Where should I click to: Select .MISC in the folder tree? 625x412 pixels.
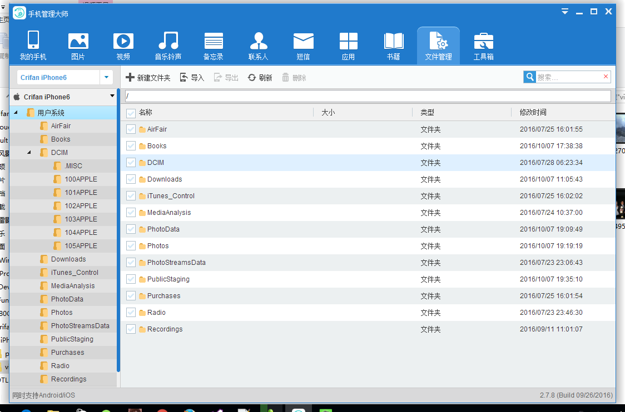coord(73,166)
